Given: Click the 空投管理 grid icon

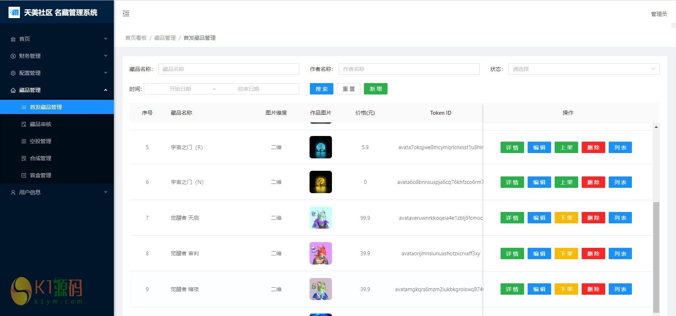Looking at the screenshot, I should pyautogui.click(x=24, y=141).
